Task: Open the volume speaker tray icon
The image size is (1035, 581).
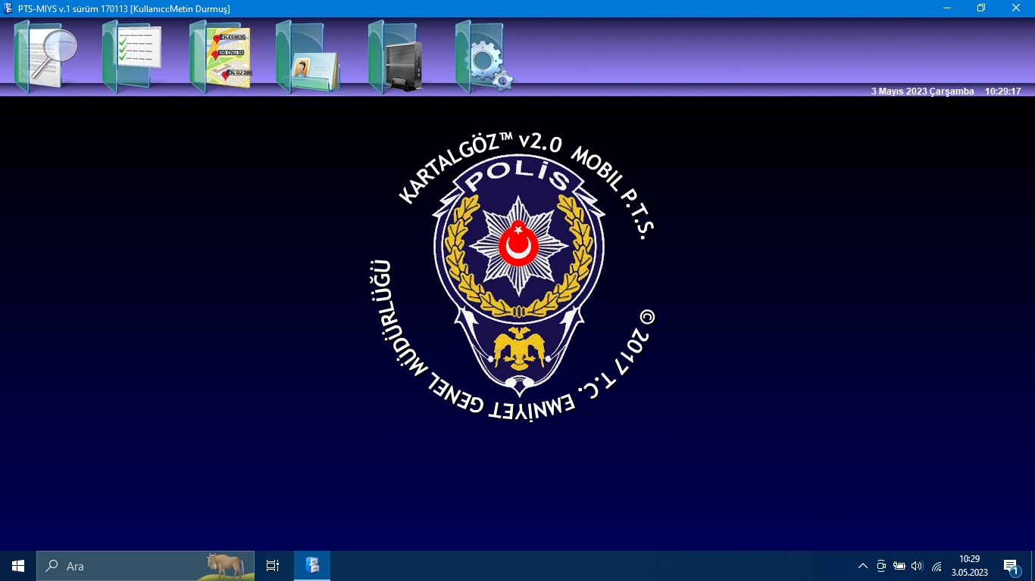Action: (x=918, y=566)
